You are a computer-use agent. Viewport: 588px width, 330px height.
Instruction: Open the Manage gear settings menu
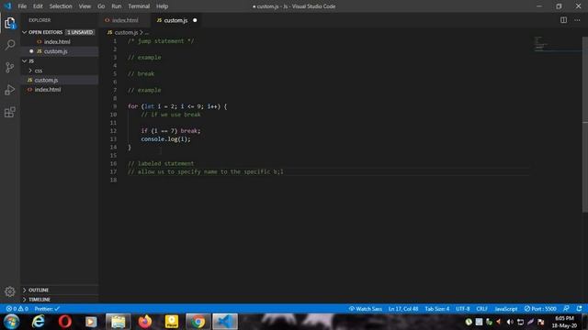10,291
